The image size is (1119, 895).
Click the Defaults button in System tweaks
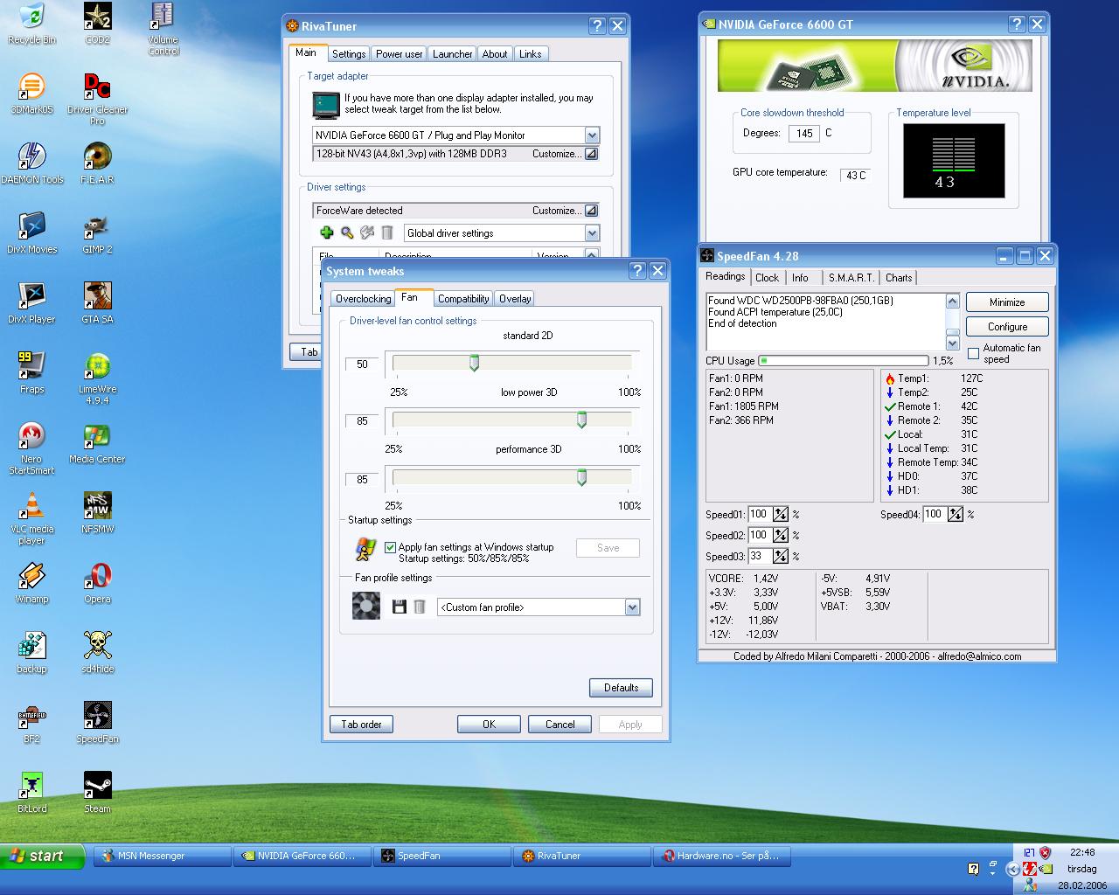click(x=621, y=688)
